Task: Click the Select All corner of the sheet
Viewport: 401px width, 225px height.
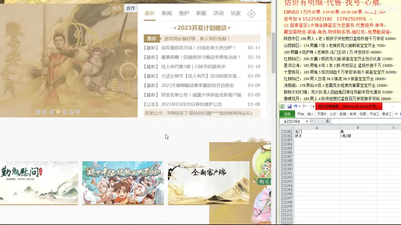Action: [x=287, y=127]
